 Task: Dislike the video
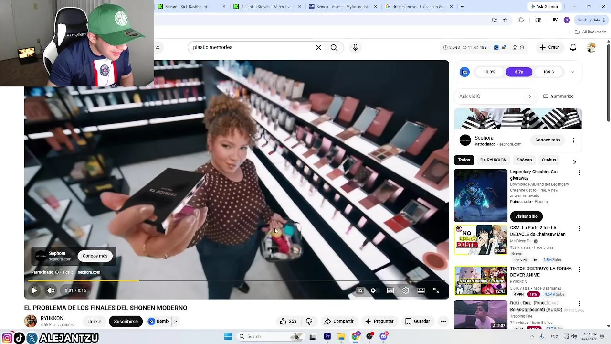tap(309, 321)
